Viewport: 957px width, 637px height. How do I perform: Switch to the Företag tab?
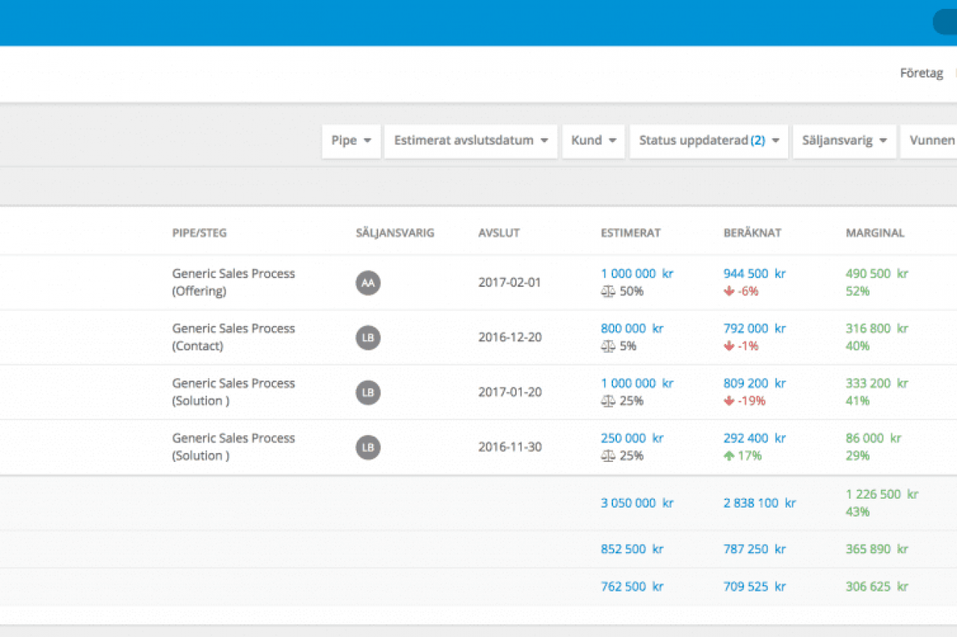921,73
